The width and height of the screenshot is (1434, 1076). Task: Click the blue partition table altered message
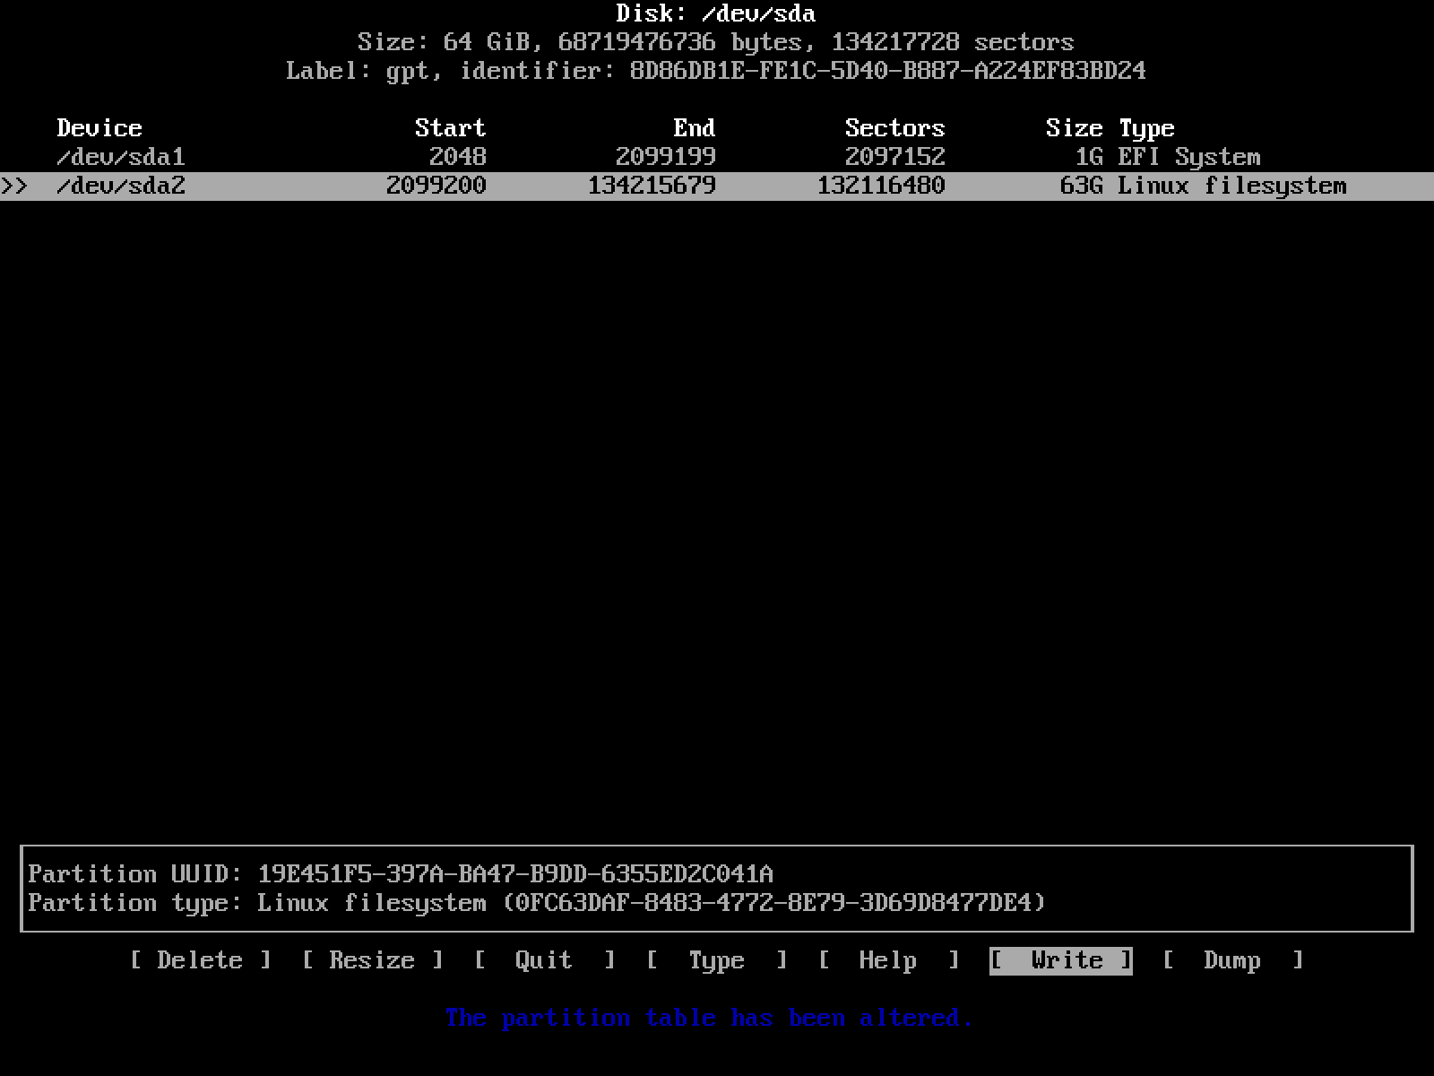click(708, 1018)
